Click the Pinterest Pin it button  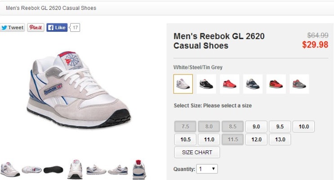36,27
